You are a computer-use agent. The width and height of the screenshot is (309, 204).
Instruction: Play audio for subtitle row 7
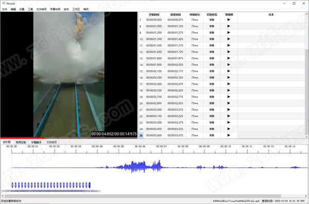pyautogui.click(x=229, y=20)
